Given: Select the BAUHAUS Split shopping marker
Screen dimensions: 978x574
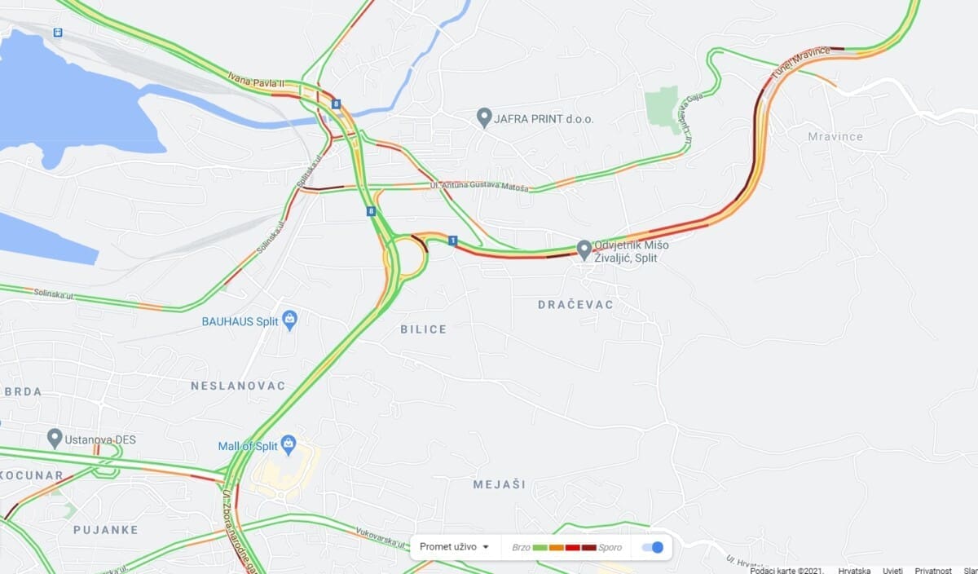Looking at the screenshot, I should click(289, 320).
